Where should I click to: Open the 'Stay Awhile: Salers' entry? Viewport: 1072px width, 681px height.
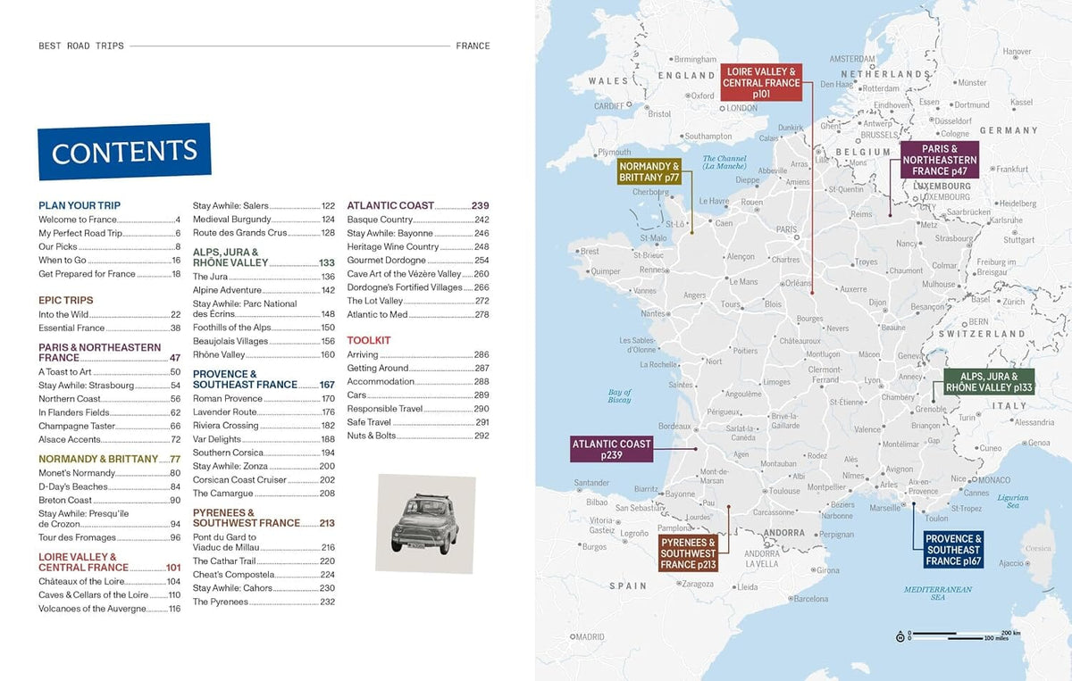point(264,205)
